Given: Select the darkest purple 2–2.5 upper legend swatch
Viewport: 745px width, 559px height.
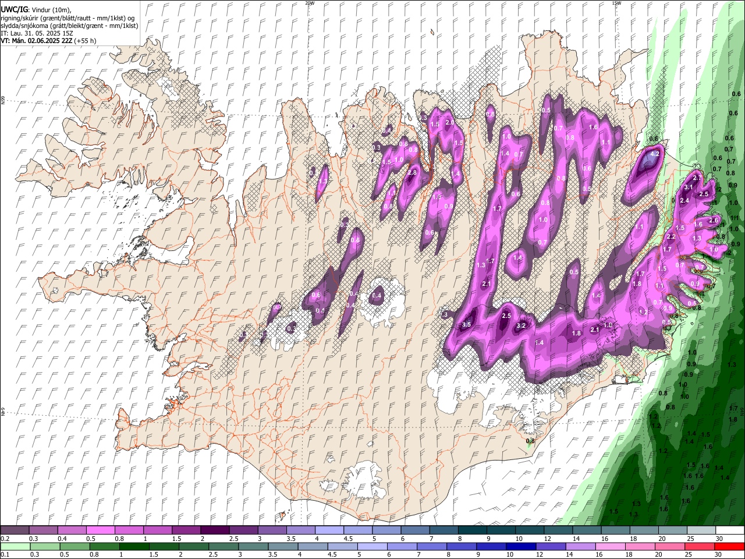Looking at the screenshot, I should (x=215, y=530).
